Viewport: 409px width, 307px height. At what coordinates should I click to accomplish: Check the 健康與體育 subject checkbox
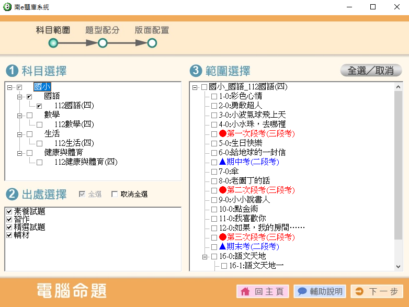point(29,153)
